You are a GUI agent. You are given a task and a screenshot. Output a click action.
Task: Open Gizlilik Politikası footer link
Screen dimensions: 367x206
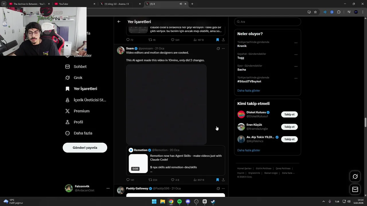coord(263,169)
